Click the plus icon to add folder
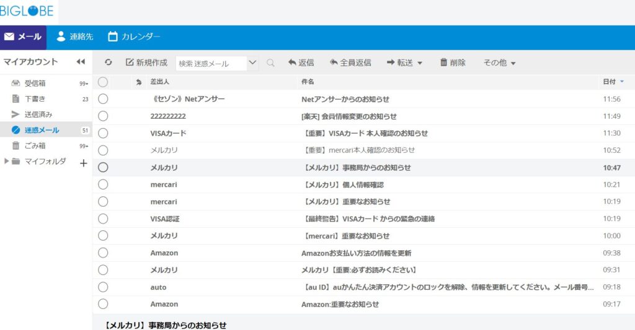The height and width of the screenshot is (330, 635). tap(84, 163)
